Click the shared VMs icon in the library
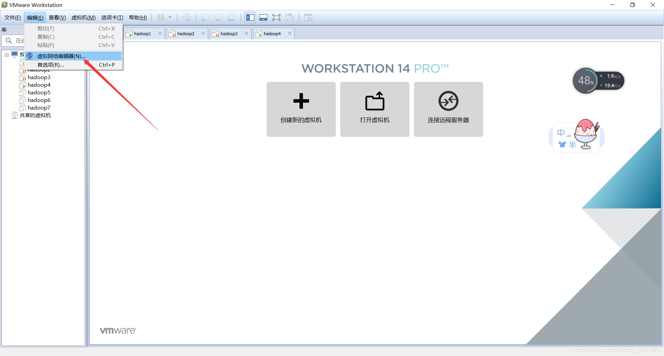 tap(15, 115)
